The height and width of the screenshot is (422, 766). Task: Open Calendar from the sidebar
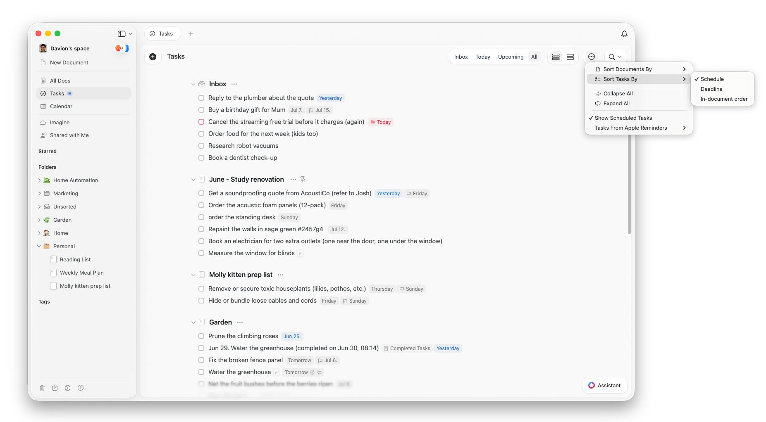[84, 106]
